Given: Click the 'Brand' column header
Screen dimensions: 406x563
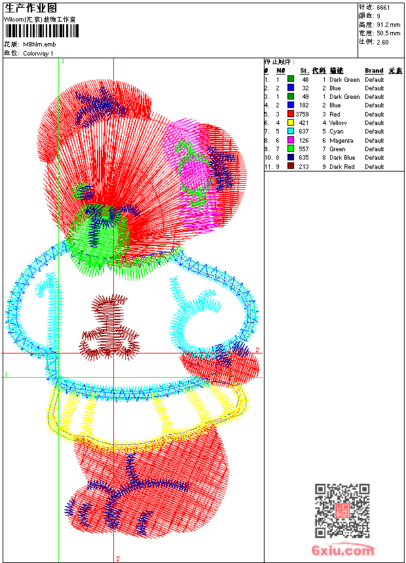Looking at the screenshot, I should [374, 71].
